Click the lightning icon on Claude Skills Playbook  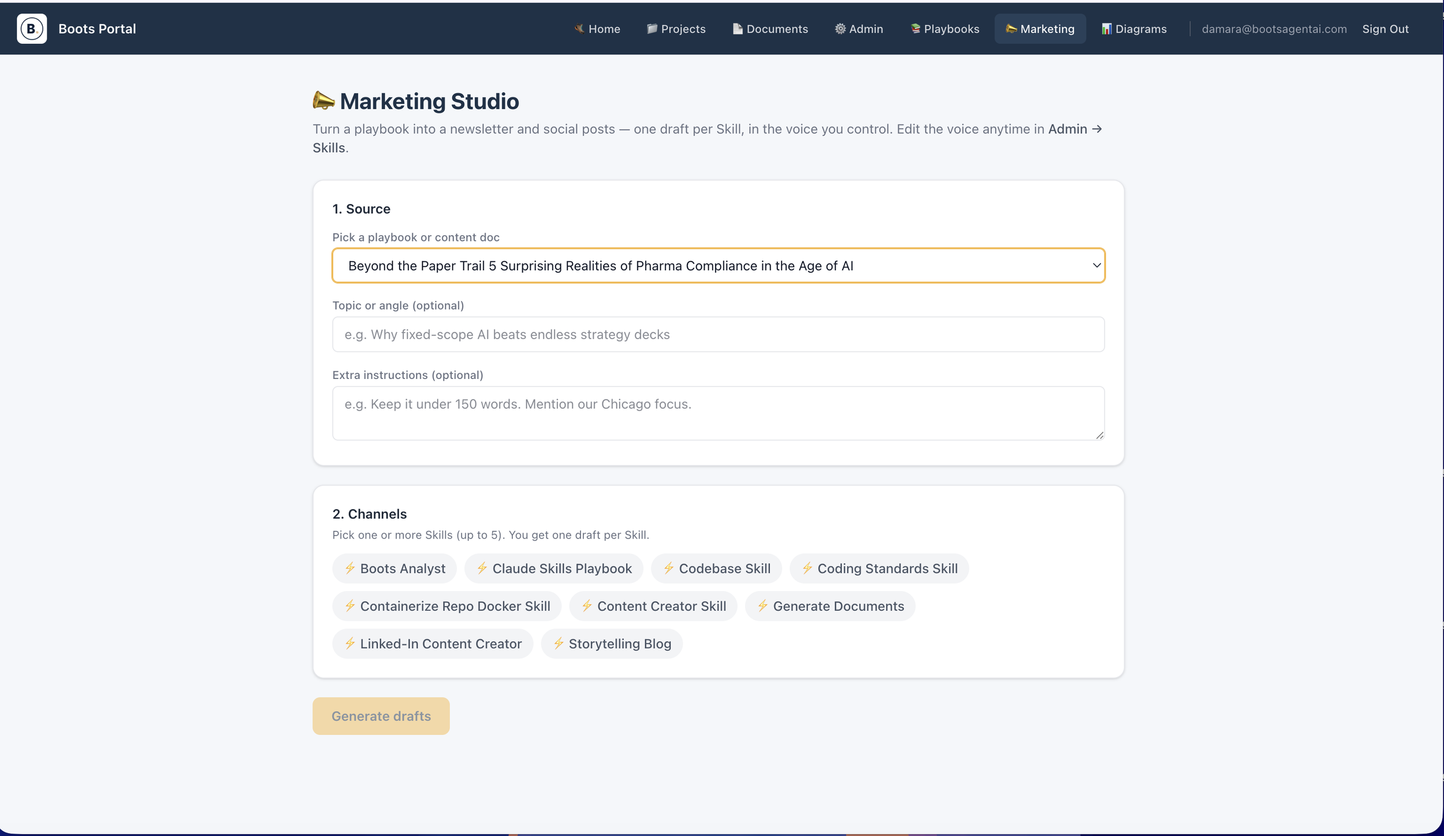pos(482,568)
